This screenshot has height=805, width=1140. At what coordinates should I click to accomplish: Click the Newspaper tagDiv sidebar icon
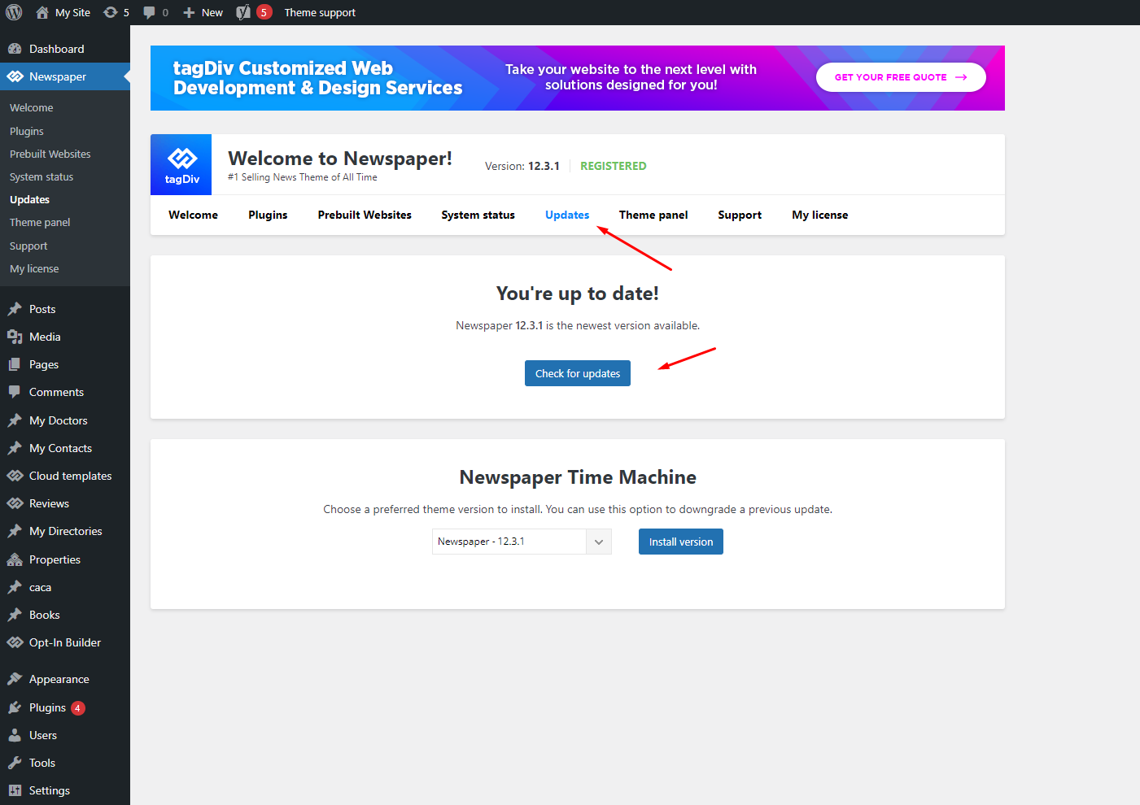(15, 76)
